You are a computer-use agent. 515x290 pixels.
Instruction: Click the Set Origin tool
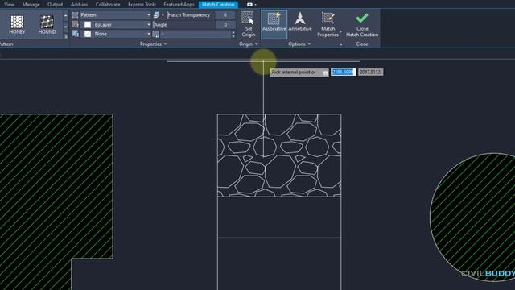coord(249,24)
